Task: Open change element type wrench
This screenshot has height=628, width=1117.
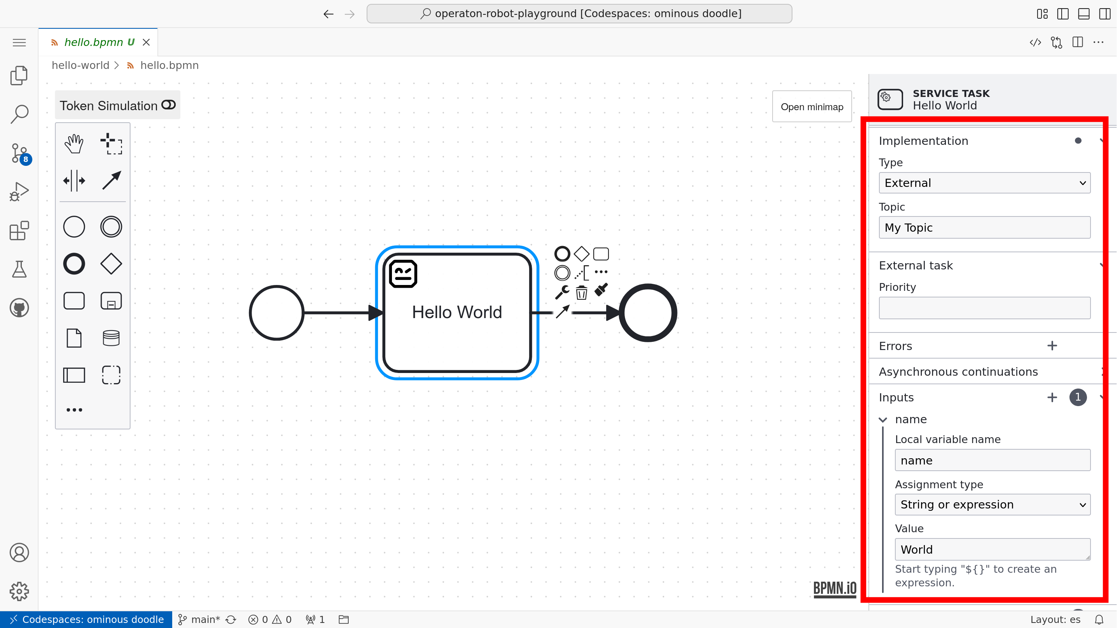Action: coord(562,292)
